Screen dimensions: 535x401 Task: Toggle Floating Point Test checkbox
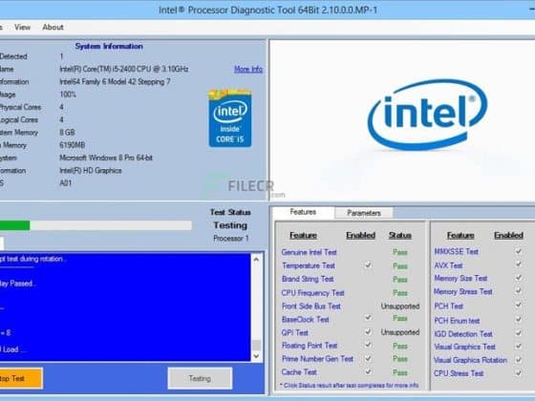[x=368, y=345]
